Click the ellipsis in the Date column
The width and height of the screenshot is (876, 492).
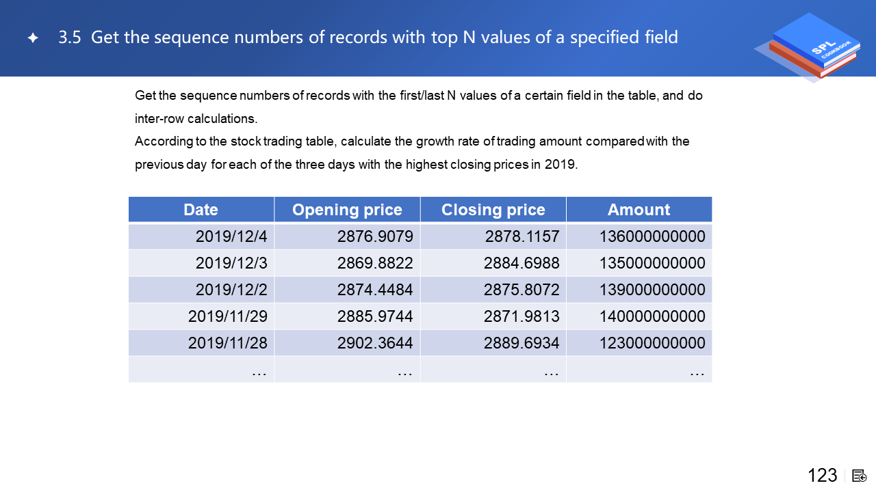259,370
